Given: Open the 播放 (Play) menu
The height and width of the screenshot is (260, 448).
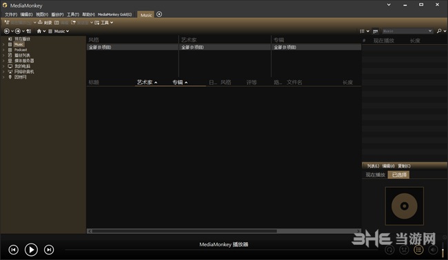Looking at the screenshot, I should [57, 14].
